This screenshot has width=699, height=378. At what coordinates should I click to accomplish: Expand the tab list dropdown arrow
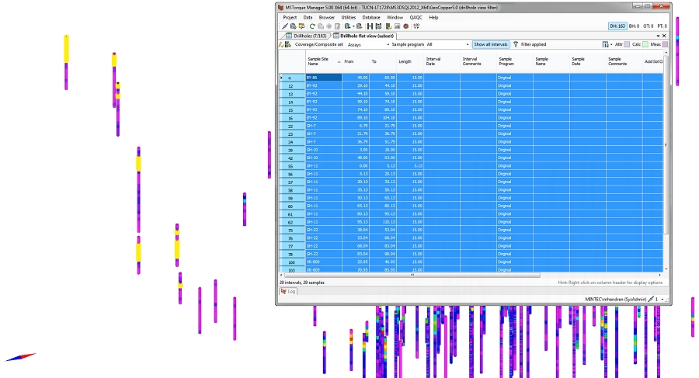[x=657, y=36]
